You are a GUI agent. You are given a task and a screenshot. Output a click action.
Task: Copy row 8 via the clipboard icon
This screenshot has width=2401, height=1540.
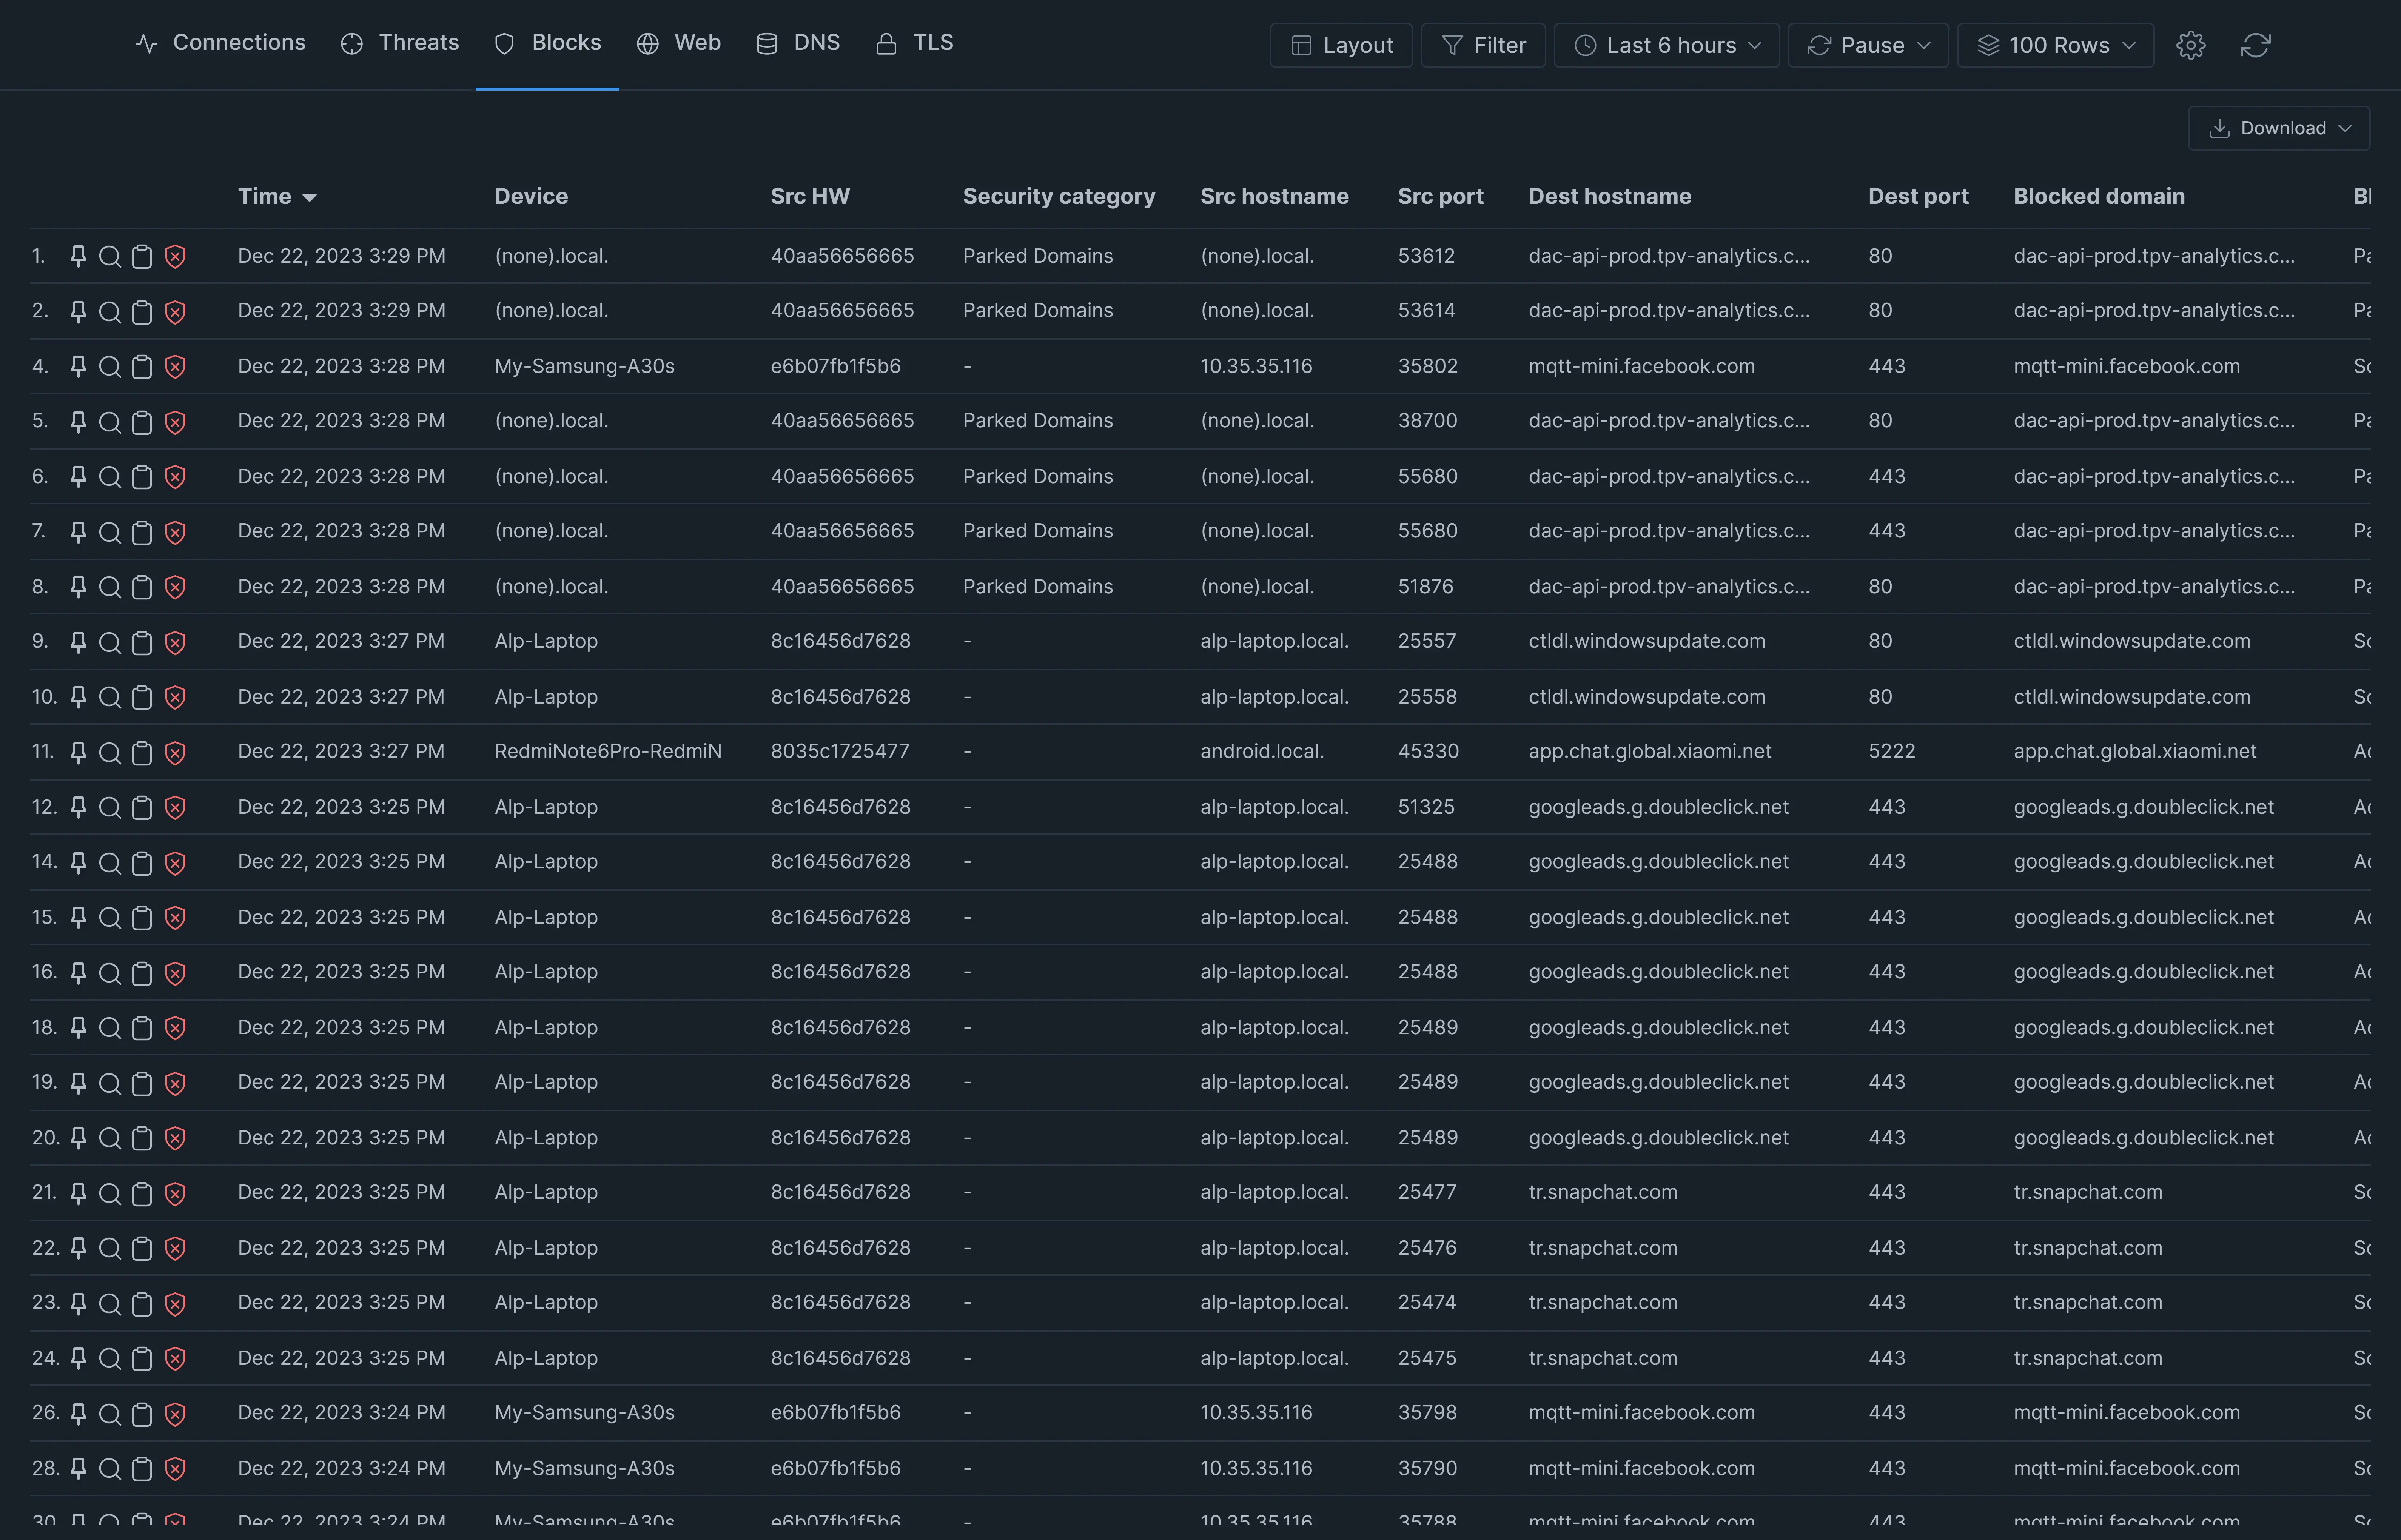(x=142, y=587)
